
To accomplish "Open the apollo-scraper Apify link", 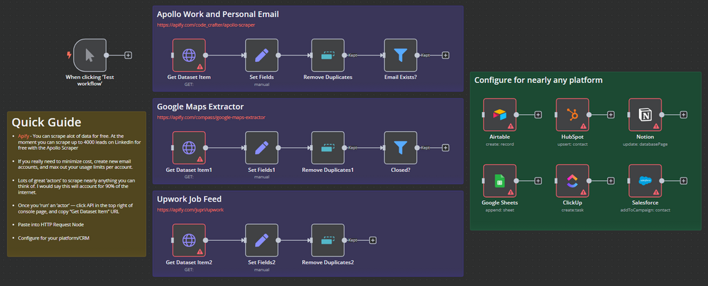I will click(x=206, y=25).
